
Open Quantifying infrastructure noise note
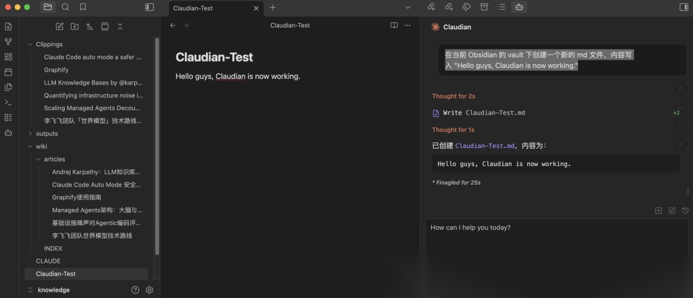tap(93, 95)
